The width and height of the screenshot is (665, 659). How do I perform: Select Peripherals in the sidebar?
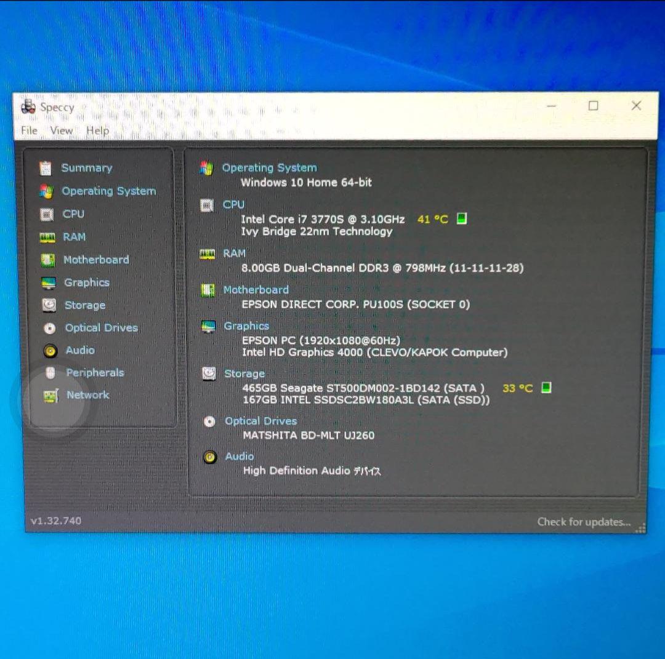95,373
